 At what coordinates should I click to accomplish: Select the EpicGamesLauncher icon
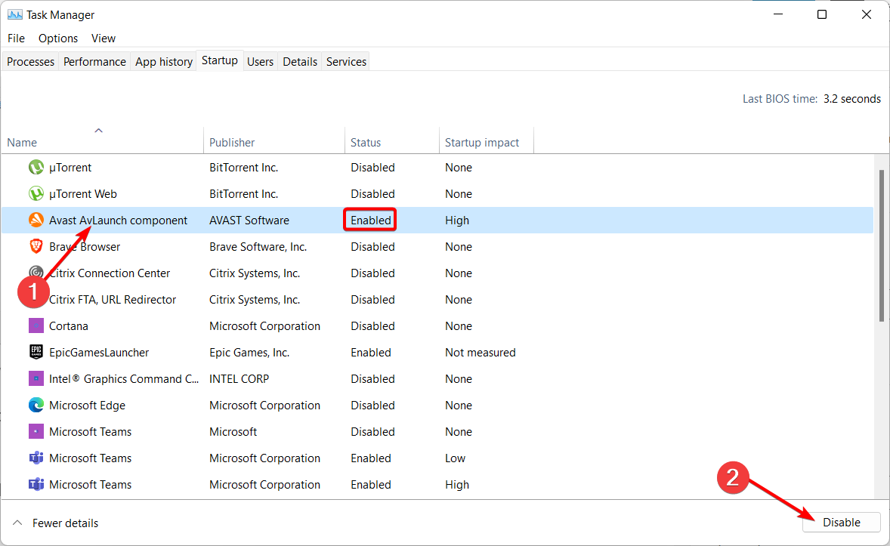(36, 353)
